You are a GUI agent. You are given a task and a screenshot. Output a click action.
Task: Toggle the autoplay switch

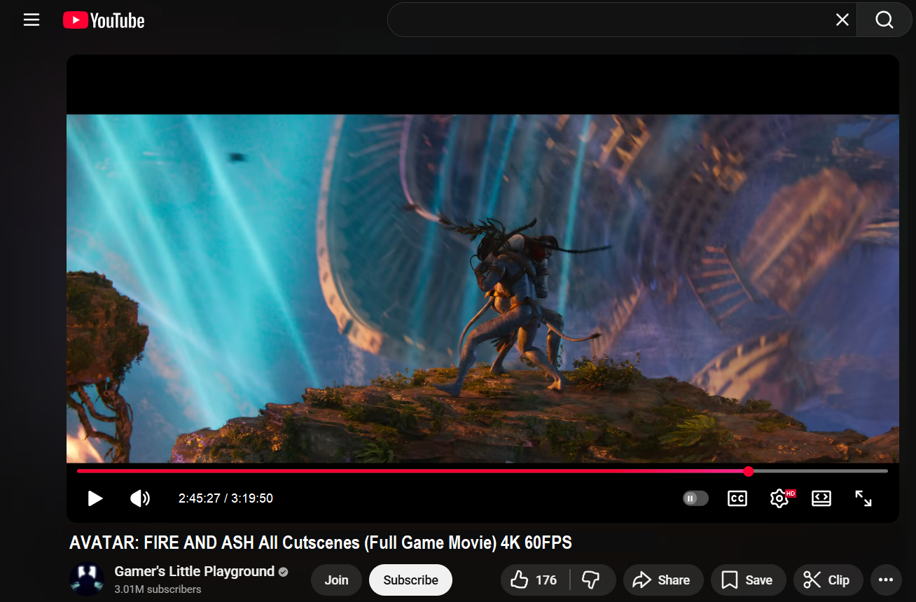[695, 498]
